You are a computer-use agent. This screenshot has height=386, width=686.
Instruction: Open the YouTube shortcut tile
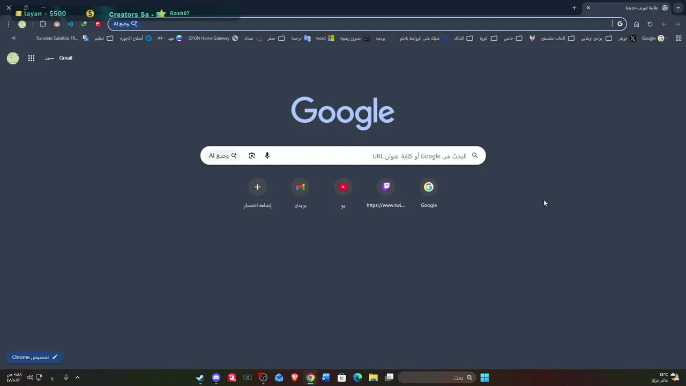[x=343, y=194]
